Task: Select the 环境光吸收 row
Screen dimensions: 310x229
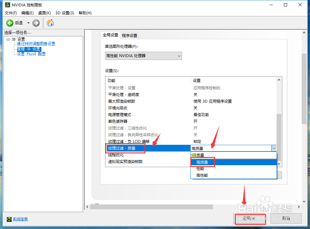Action: [191, 108]
